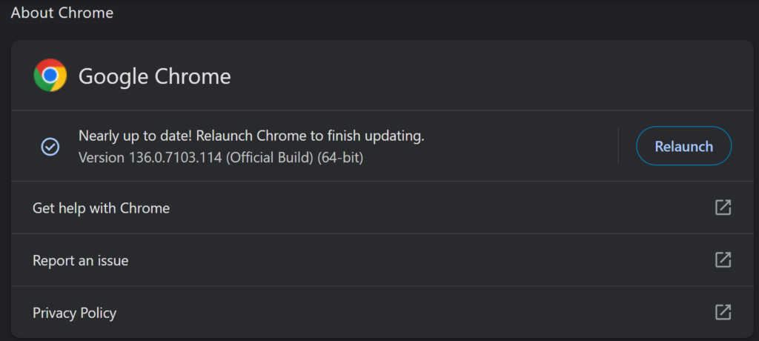Viewport: 759px width, 341px height.
Task: Click the Google Chrome logo icon
Action: (x=50, y=76)
